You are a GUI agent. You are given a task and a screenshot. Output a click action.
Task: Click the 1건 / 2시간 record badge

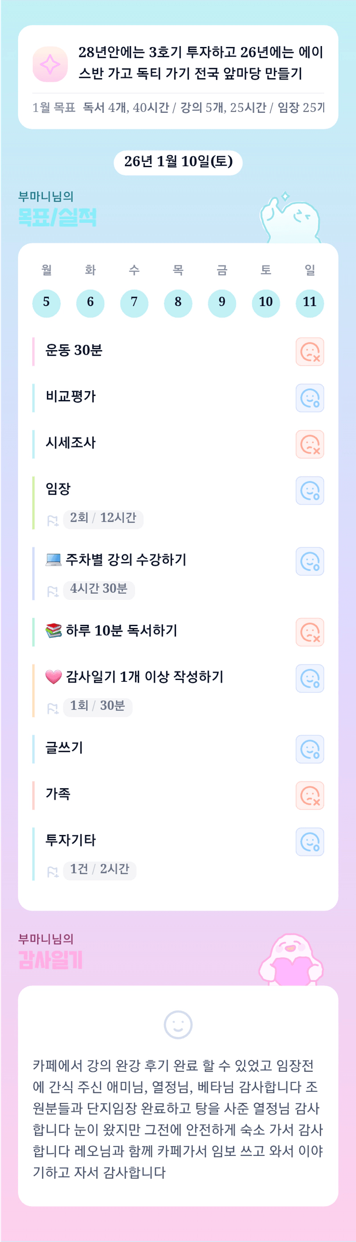tap(100, 870)
